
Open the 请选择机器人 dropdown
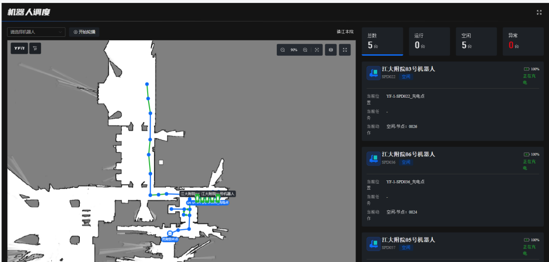(36, 32)
